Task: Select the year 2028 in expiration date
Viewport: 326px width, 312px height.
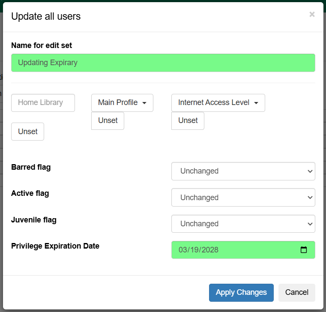Action: [210, 250]
